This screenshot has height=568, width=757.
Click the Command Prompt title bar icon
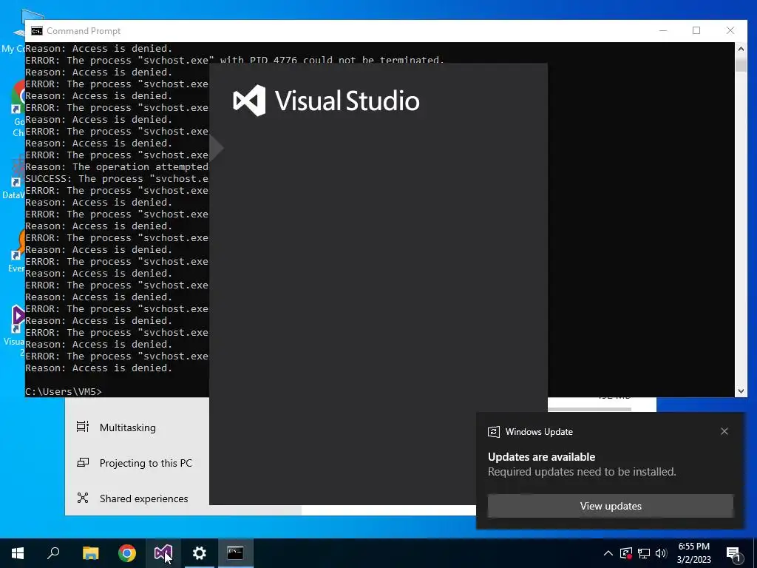click(37, 31)
